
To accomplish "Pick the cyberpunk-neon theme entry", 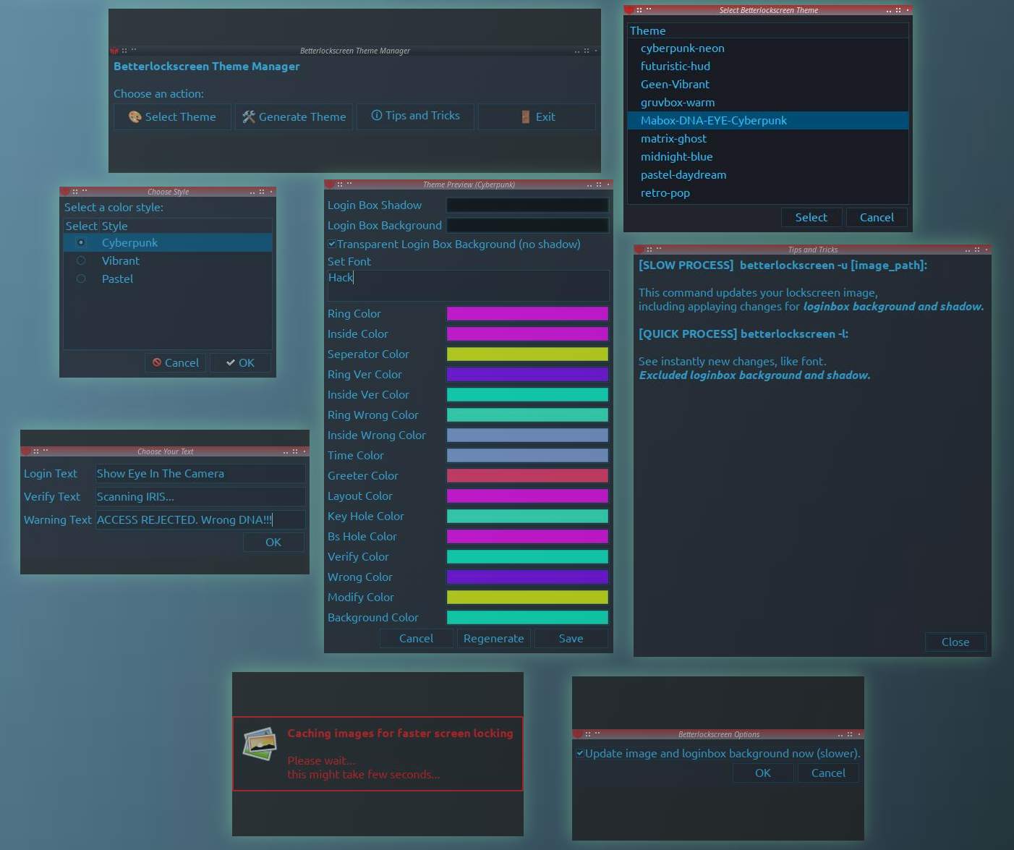I will coord(682,48).
